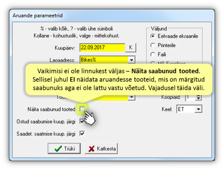Click the green checkmark Trüki button

click(64, 148)
